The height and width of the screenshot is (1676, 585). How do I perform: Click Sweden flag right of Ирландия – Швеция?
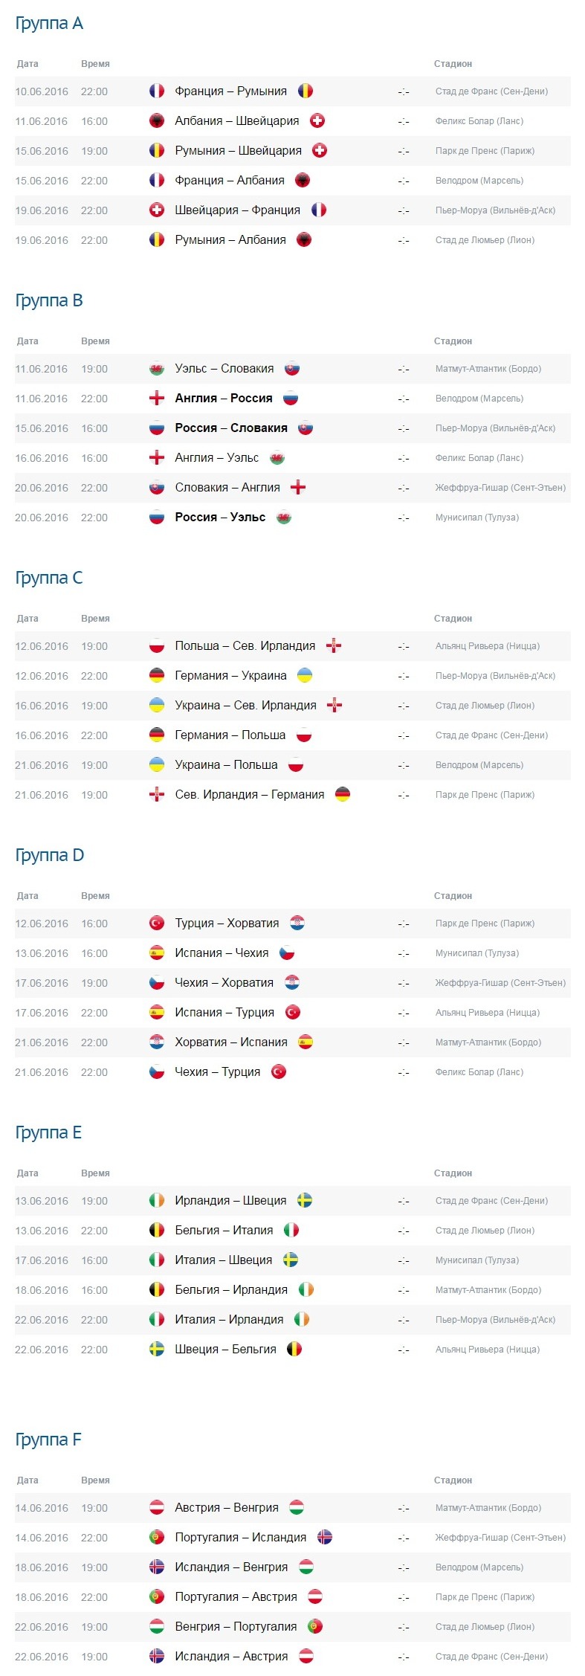coord(305,1201)
